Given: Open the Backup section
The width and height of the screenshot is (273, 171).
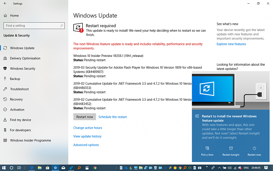Looking at the screenshot, I should point(15,79).
